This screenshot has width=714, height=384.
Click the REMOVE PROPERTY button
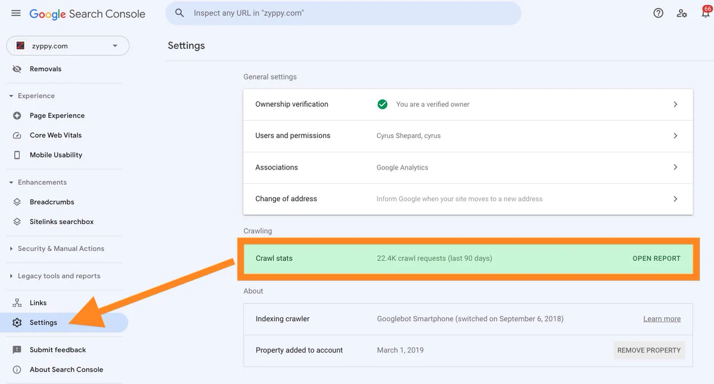tap(649, 350)
